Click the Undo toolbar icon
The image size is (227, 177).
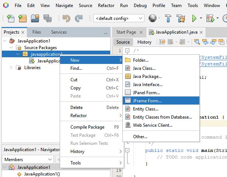tap(66, 18)
